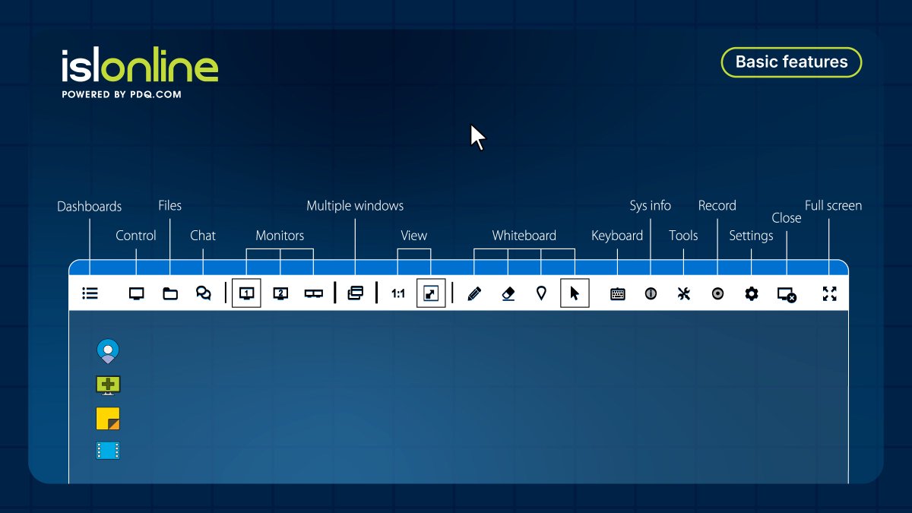Select the Whiteboard pin marker tool
The width and height of the screenshot is (912, 513).
[x=541, y=293]
